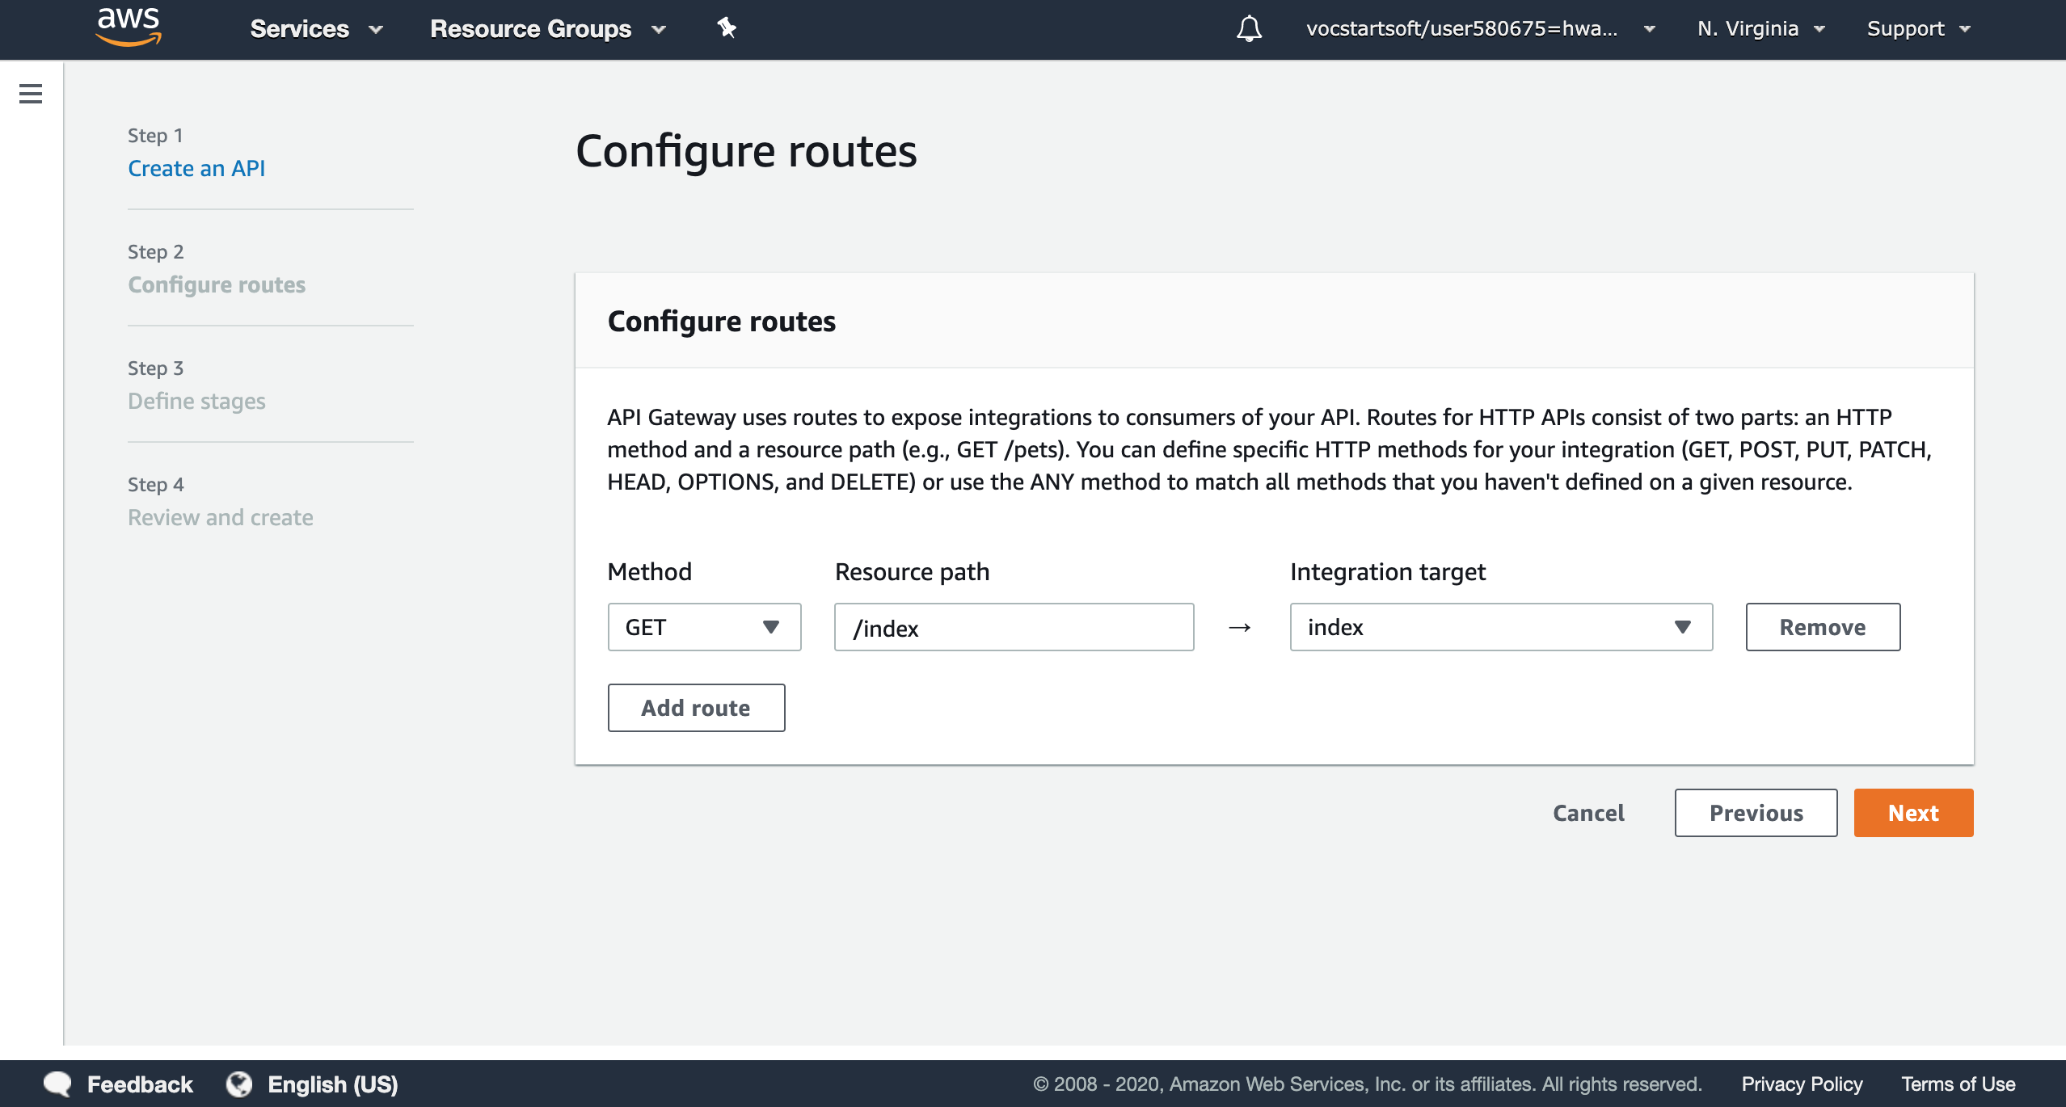Click the Previous button
The width and height of the screenshot is (2066, 1107).
(x=1756, y=813)
